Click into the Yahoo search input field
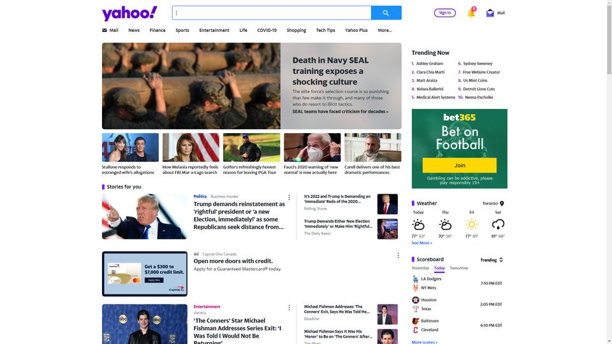This screenshot has height=344, width=612. [x=272, y=13]
